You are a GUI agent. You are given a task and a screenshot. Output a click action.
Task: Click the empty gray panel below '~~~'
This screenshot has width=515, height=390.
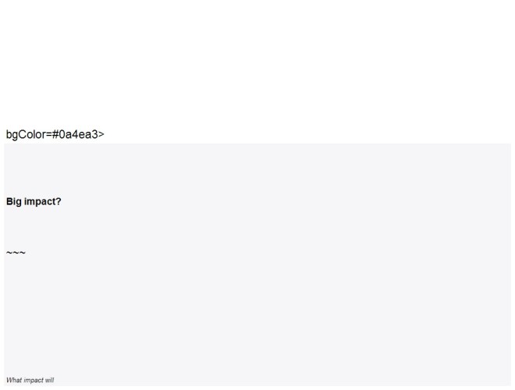257,315
